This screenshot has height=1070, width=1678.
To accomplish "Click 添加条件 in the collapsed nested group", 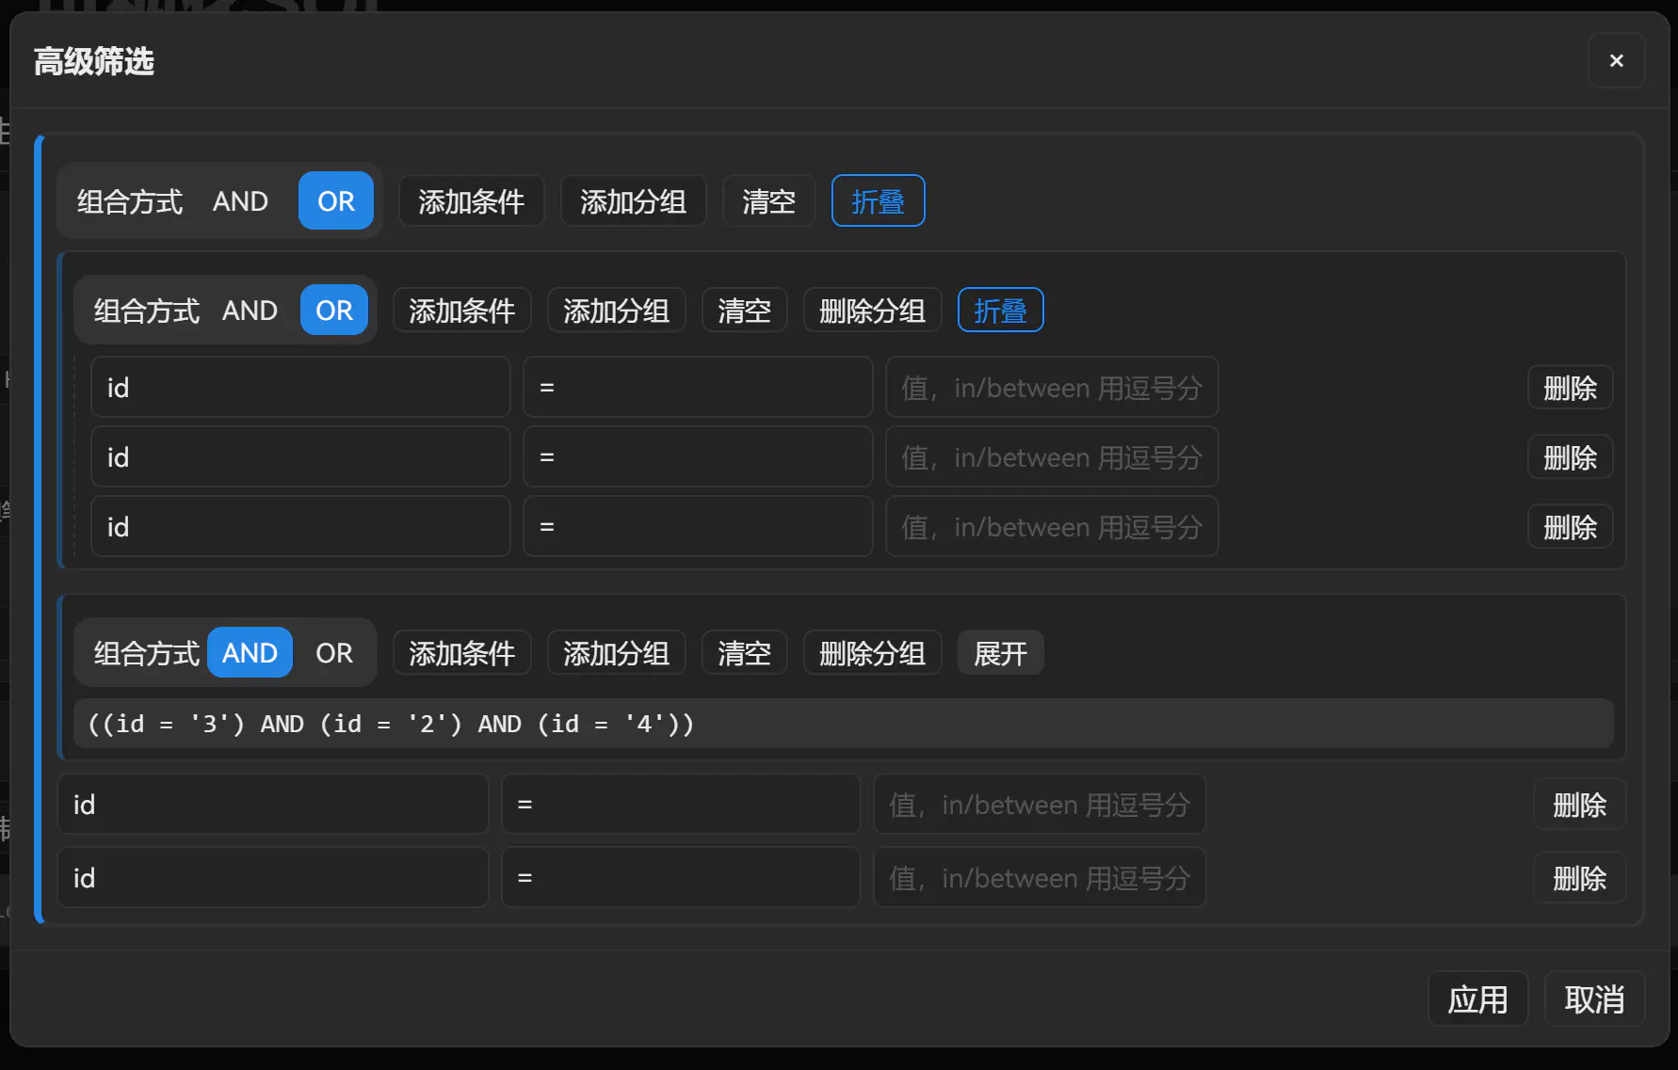I will pos(461,653).
